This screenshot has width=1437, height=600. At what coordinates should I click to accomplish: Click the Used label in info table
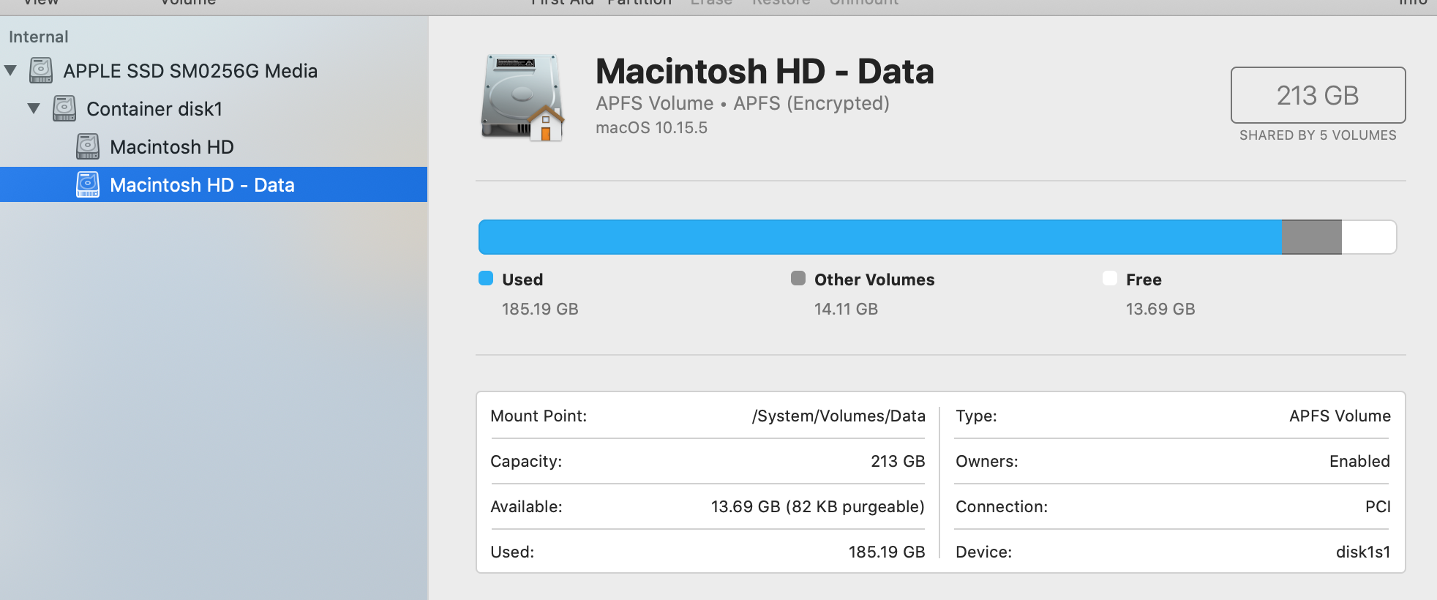(512, 552)
